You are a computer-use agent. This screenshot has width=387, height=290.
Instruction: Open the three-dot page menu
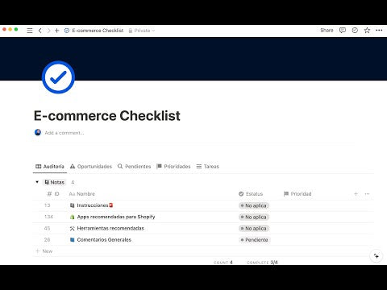pyautogui.click(x=379, y=31)
